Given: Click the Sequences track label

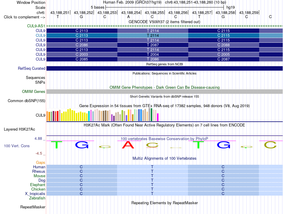Looking at the screenshot, I should pos(35,77).
